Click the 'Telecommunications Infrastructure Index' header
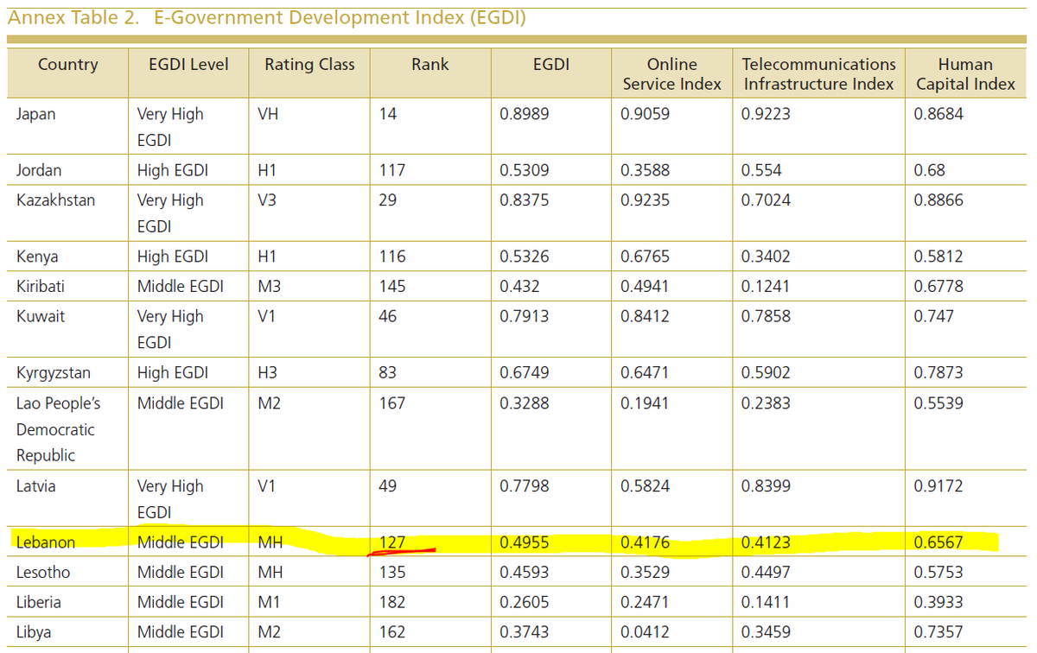Screen dimensions: 1037x653 818,74
